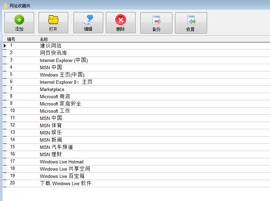The height and width of the screenshot is (201, 270).
Task: Click the 恢复 (Restore) button
Action: (x=191, y=23)
